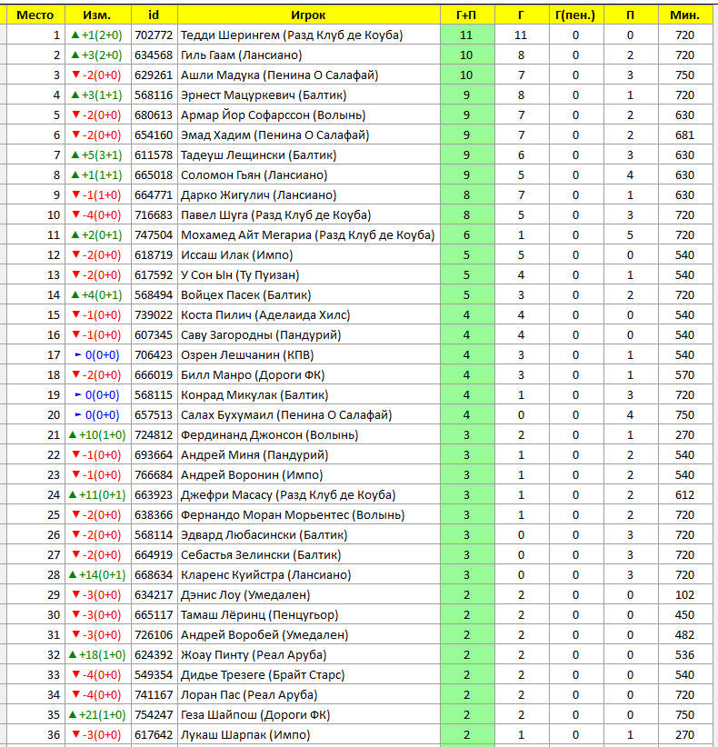Select Тадеуш Лещински (Балтик) cell
Viewport: 718px width, 747px height.
coord(309,154)
